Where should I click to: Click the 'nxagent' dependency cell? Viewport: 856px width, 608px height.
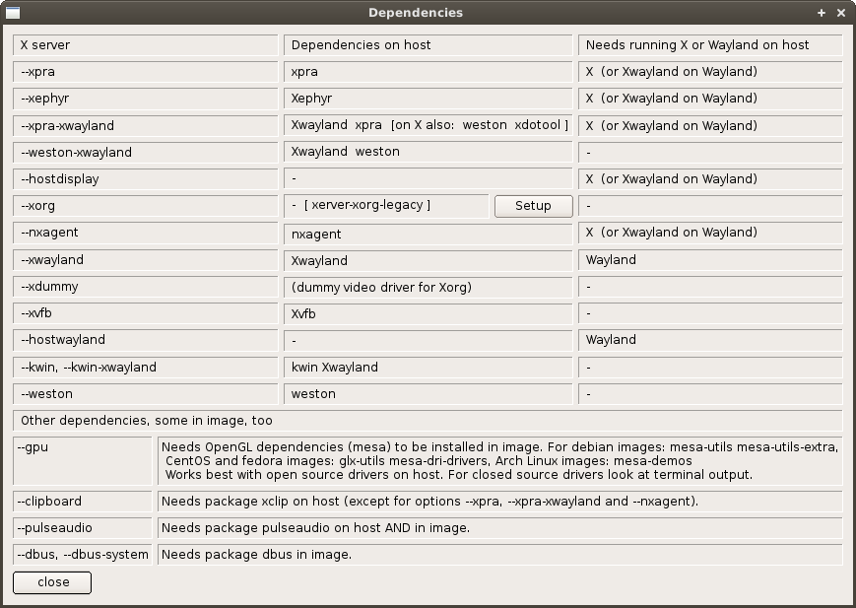pyautogui.click(x=428, y=234)
